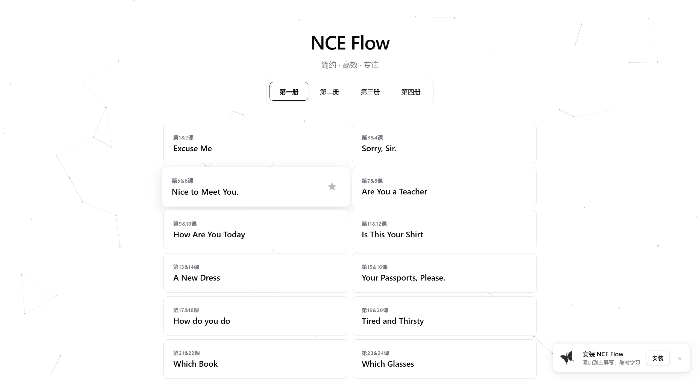Open lesson Sorry, Sir.
This screenshot has width=700, height=382.
[444, 143]
